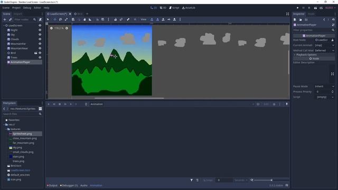Step the Process Priority value
Image resolution: width=338 pixels, height=190 pixels.
pos(332,92)
